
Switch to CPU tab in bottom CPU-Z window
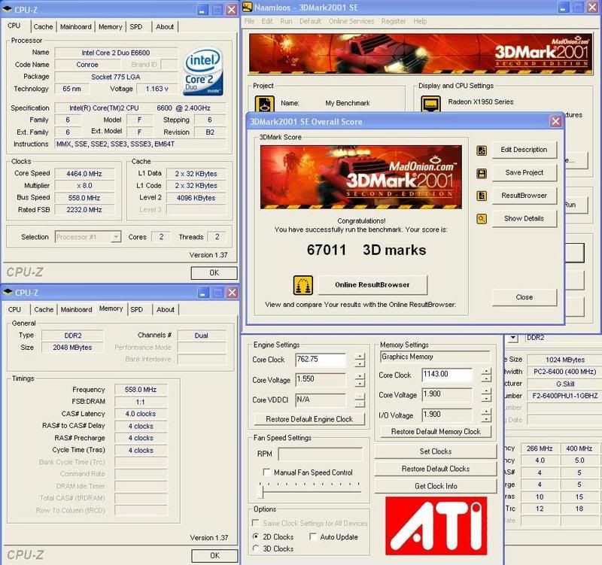[14, 310]
